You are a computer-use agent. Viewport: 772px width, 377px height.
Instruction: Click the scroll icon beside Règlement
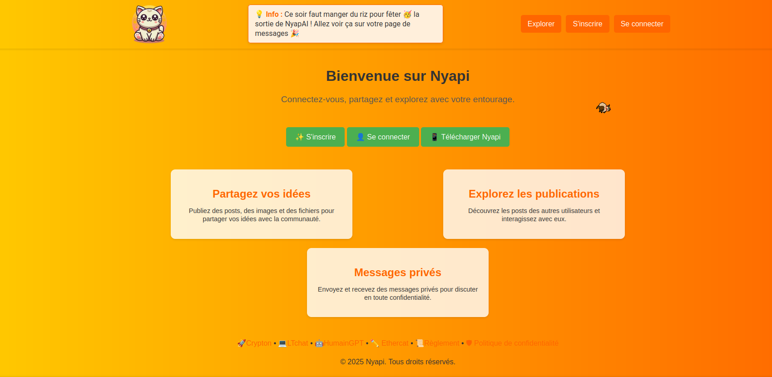(x=420, y=343)
